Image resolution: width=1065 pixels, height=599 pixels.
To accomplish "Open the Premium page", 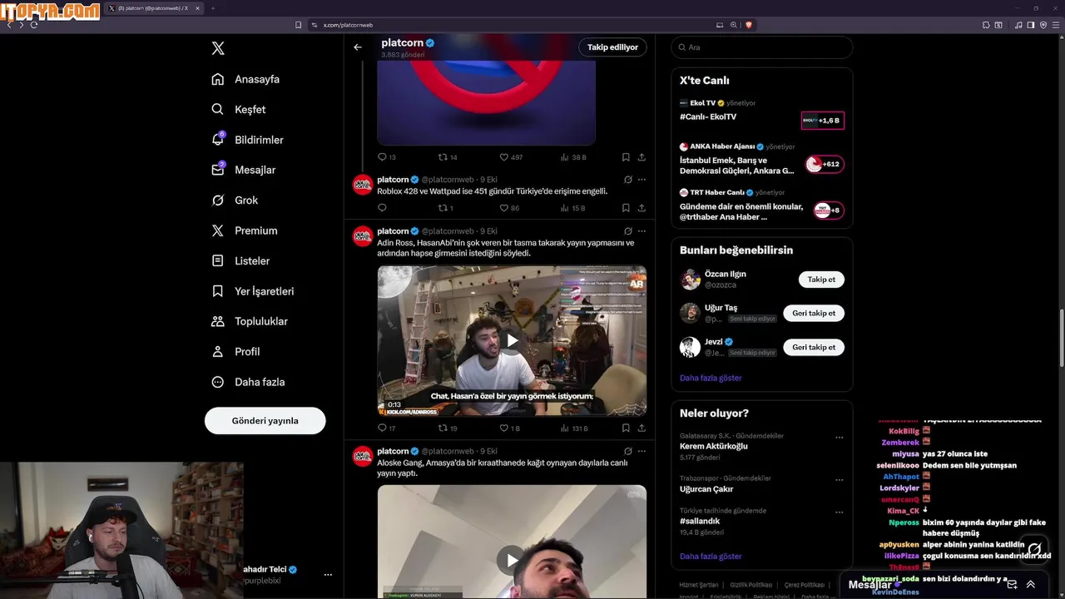I will point(244,230).
